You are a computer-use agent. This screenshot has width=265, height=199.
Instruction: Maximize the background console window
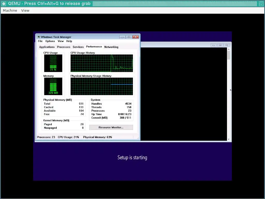(220, 45)
